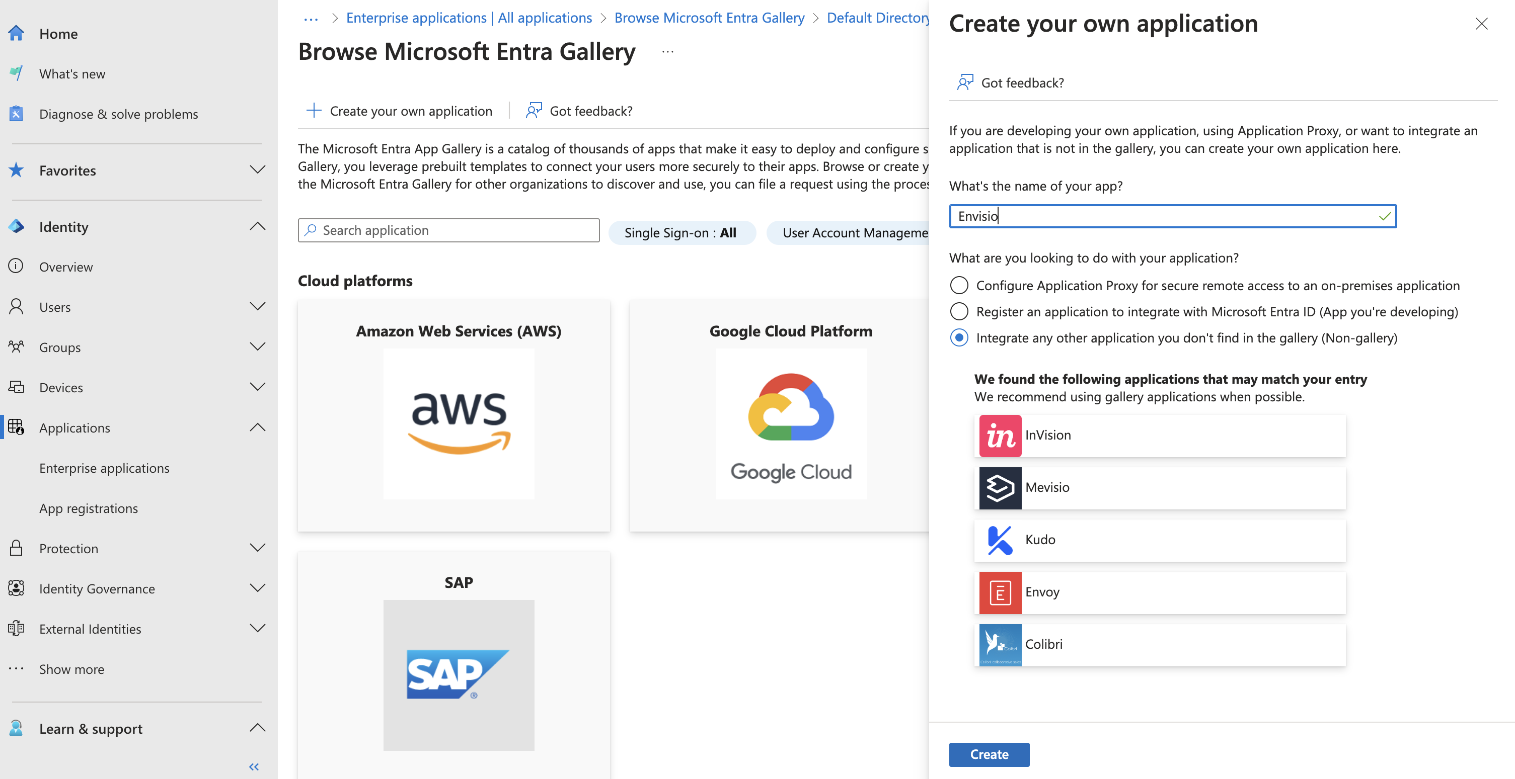The width and height of the screenshot is (1515, 779).
Task: Expand the Groups menu chevron
Action: tap(258, 347)
